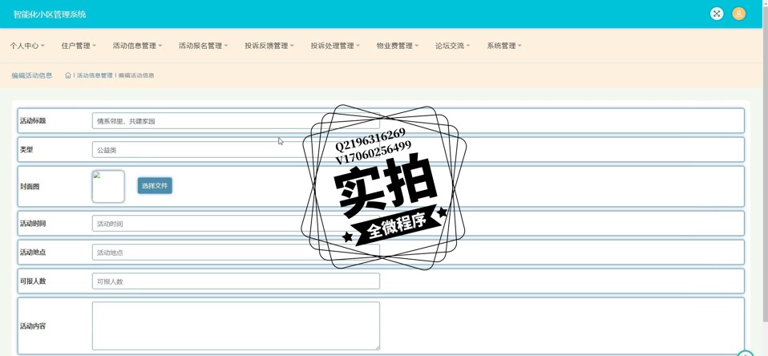
Task: Click the 编辑活动信息 page heading
Action: pos(32,75)
